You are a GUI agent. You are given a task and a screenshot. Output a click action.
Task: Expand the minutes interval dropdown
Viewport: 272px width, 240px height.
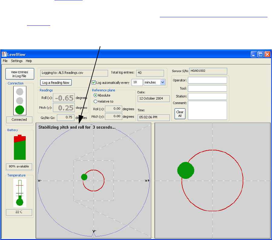pyautogui.click(x=162, y=82)
